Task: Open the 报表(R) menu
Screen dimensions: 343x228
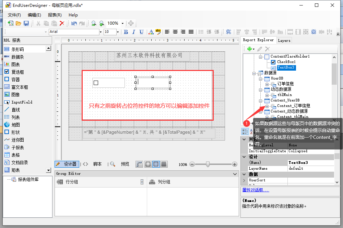Action: click(x=55, y=15)
